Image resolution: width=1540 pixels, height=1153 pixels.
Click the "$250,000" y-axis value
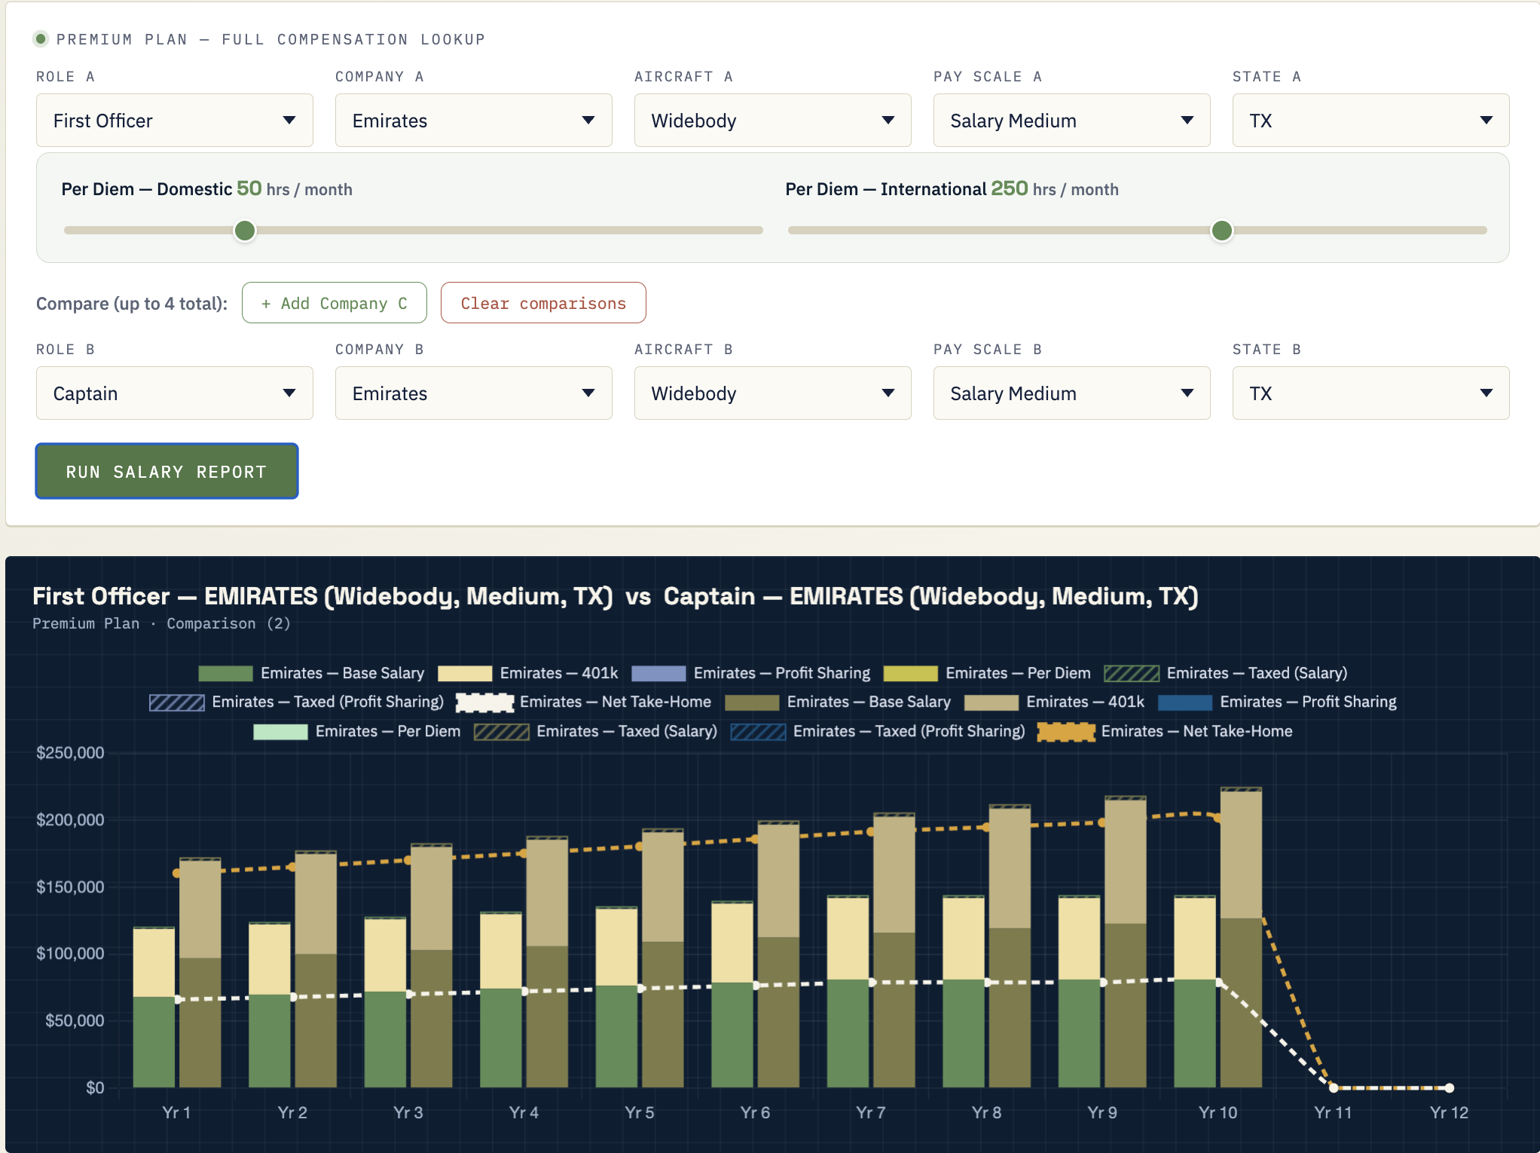[71, 753]
